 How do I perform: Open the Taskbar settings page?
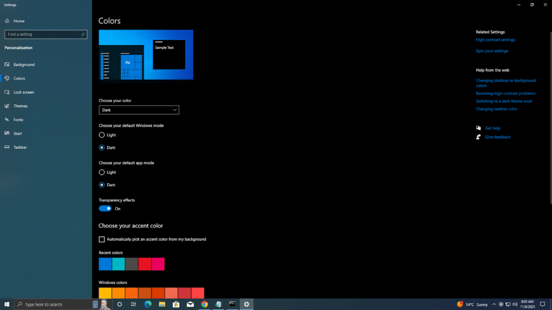pyautogui.click(x=20, y=147)
